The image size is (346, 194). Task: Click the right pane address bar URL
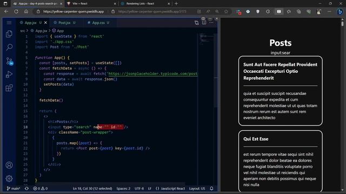[152, 11]
